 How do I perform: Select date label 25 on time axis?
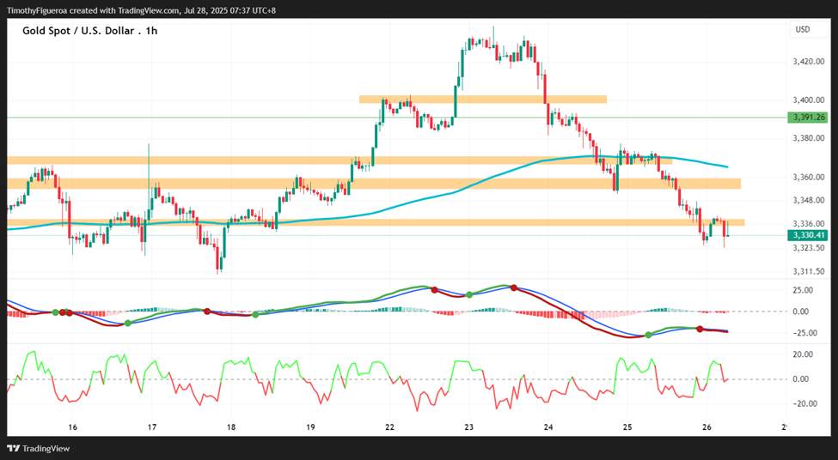[x=627, y=427]
